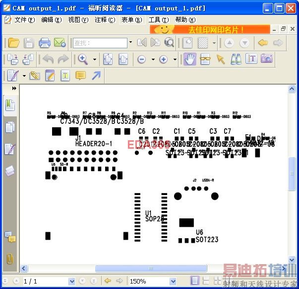Select the blue arrow drawing tool
This screenshot has height=289, width=299.
96,75
